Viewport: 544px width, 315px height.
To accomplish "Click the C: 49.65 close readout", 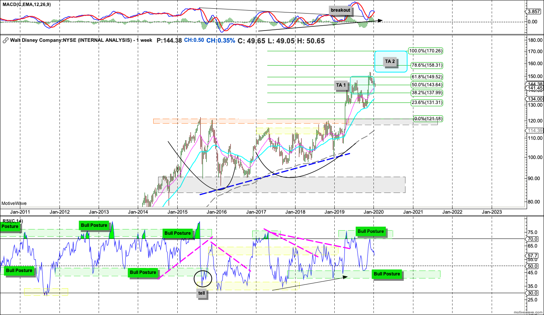I will 252,41.
